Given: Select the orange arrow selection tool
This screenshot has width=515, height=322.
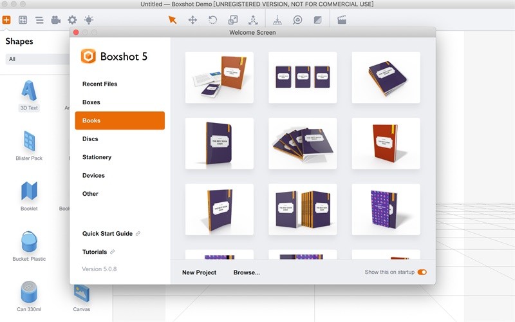Looking at the screenshot, I should pos(173,20).
